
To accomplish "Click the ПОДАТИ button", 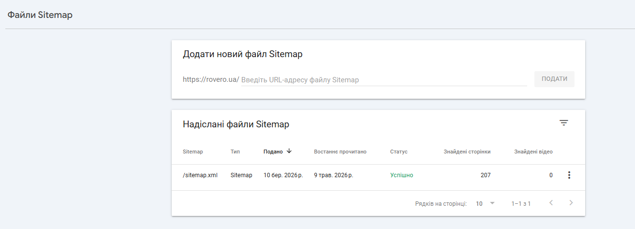I will click(x=554, y=79).
